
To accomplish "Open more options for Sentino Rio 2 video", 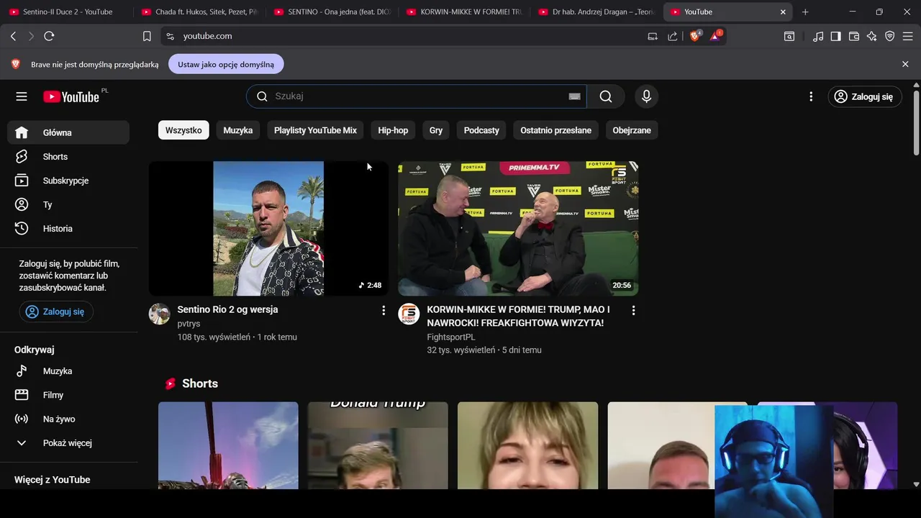I will (x=384, y=310).
